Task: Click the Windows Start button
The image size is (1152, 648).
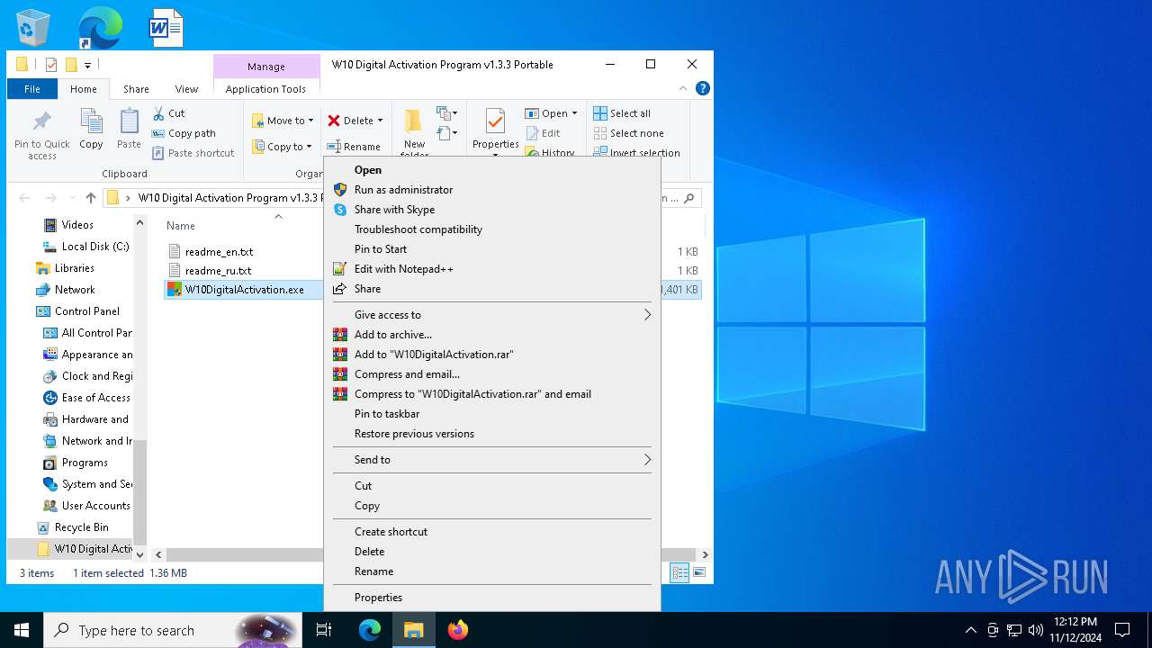Action: click(x=22, y=630)
